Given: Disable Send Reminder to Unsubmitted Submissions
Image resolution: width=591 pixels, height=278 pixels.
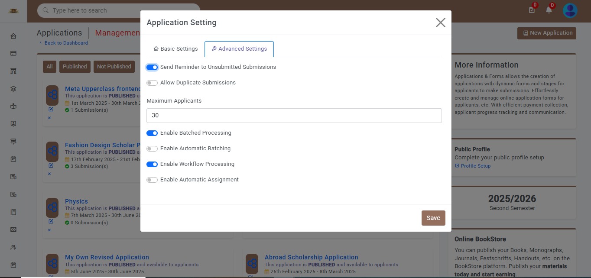Looking at the screenshot, I should [x=152, y=67].
